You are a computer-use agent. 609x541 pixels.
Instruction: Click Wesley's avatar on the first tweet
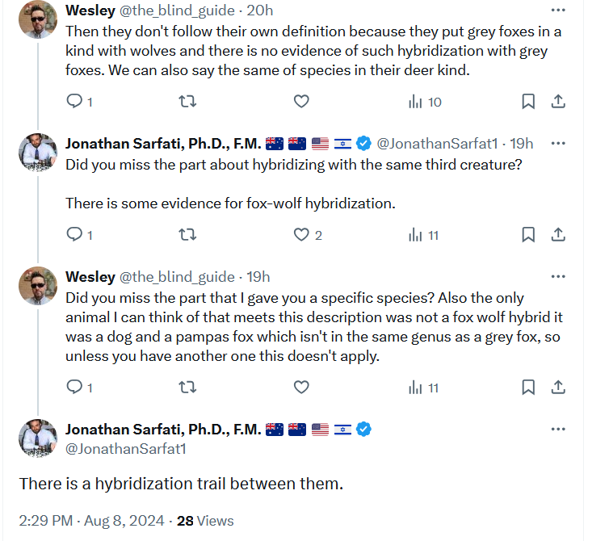click(38, 19)
